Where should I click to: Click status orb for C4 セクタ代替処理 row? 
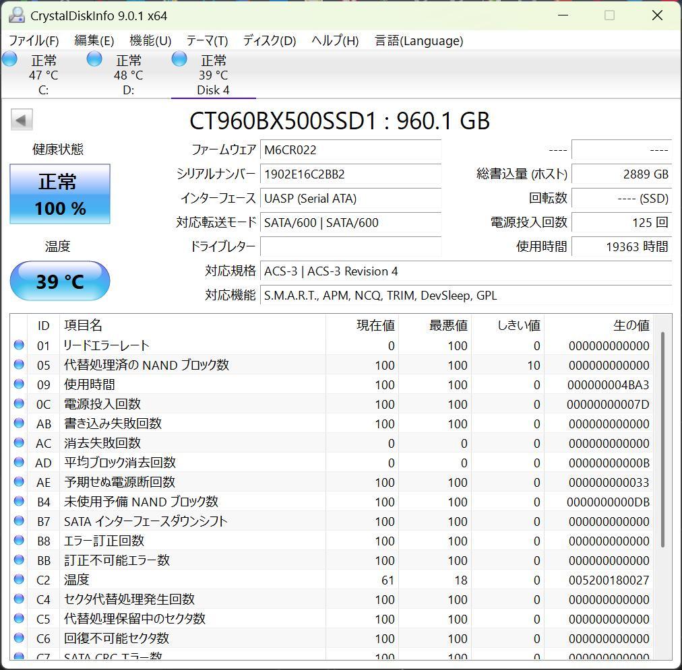click(19, 599)
